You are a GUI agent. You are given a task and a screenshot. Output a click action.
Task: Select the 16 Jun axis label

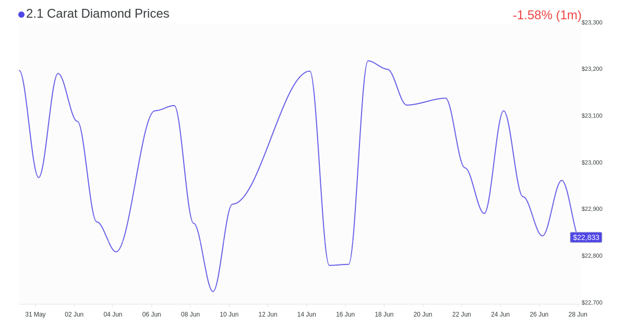[345, 314]
